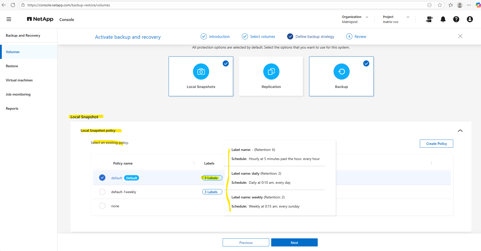Screen dimensions: 481x251
Task: Click the Create Policy button
Action: click(x=436, y=144)
